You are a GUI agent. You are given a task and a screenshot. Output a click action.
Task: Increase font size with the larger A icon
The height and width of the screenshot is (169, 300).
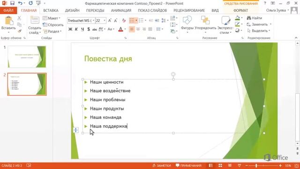tap(110, 21)
